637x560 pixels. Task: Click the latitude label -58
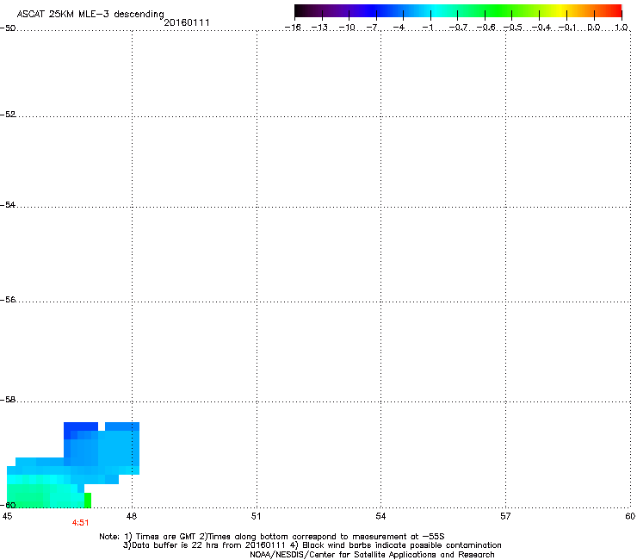tap(8, 400)
